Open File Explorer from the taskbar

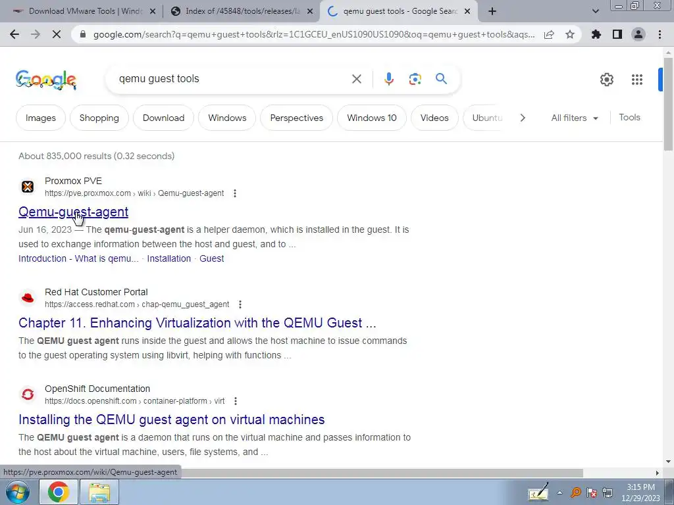point(99,492)
